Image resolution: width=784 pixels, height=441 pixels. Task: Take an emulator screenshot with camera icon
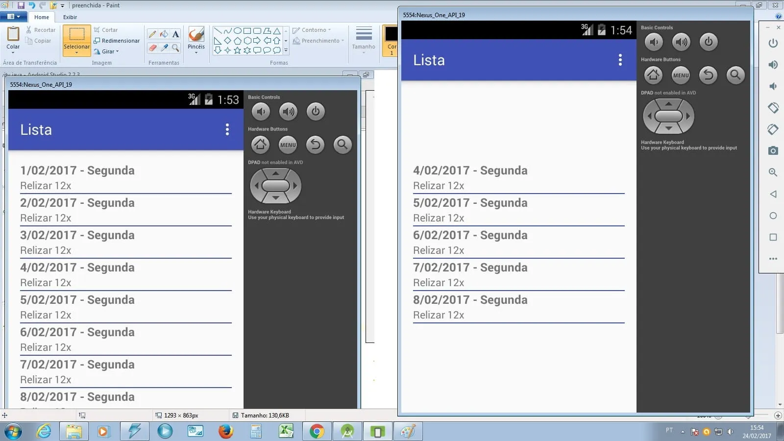pyautogui.click(x=773, y=151)
